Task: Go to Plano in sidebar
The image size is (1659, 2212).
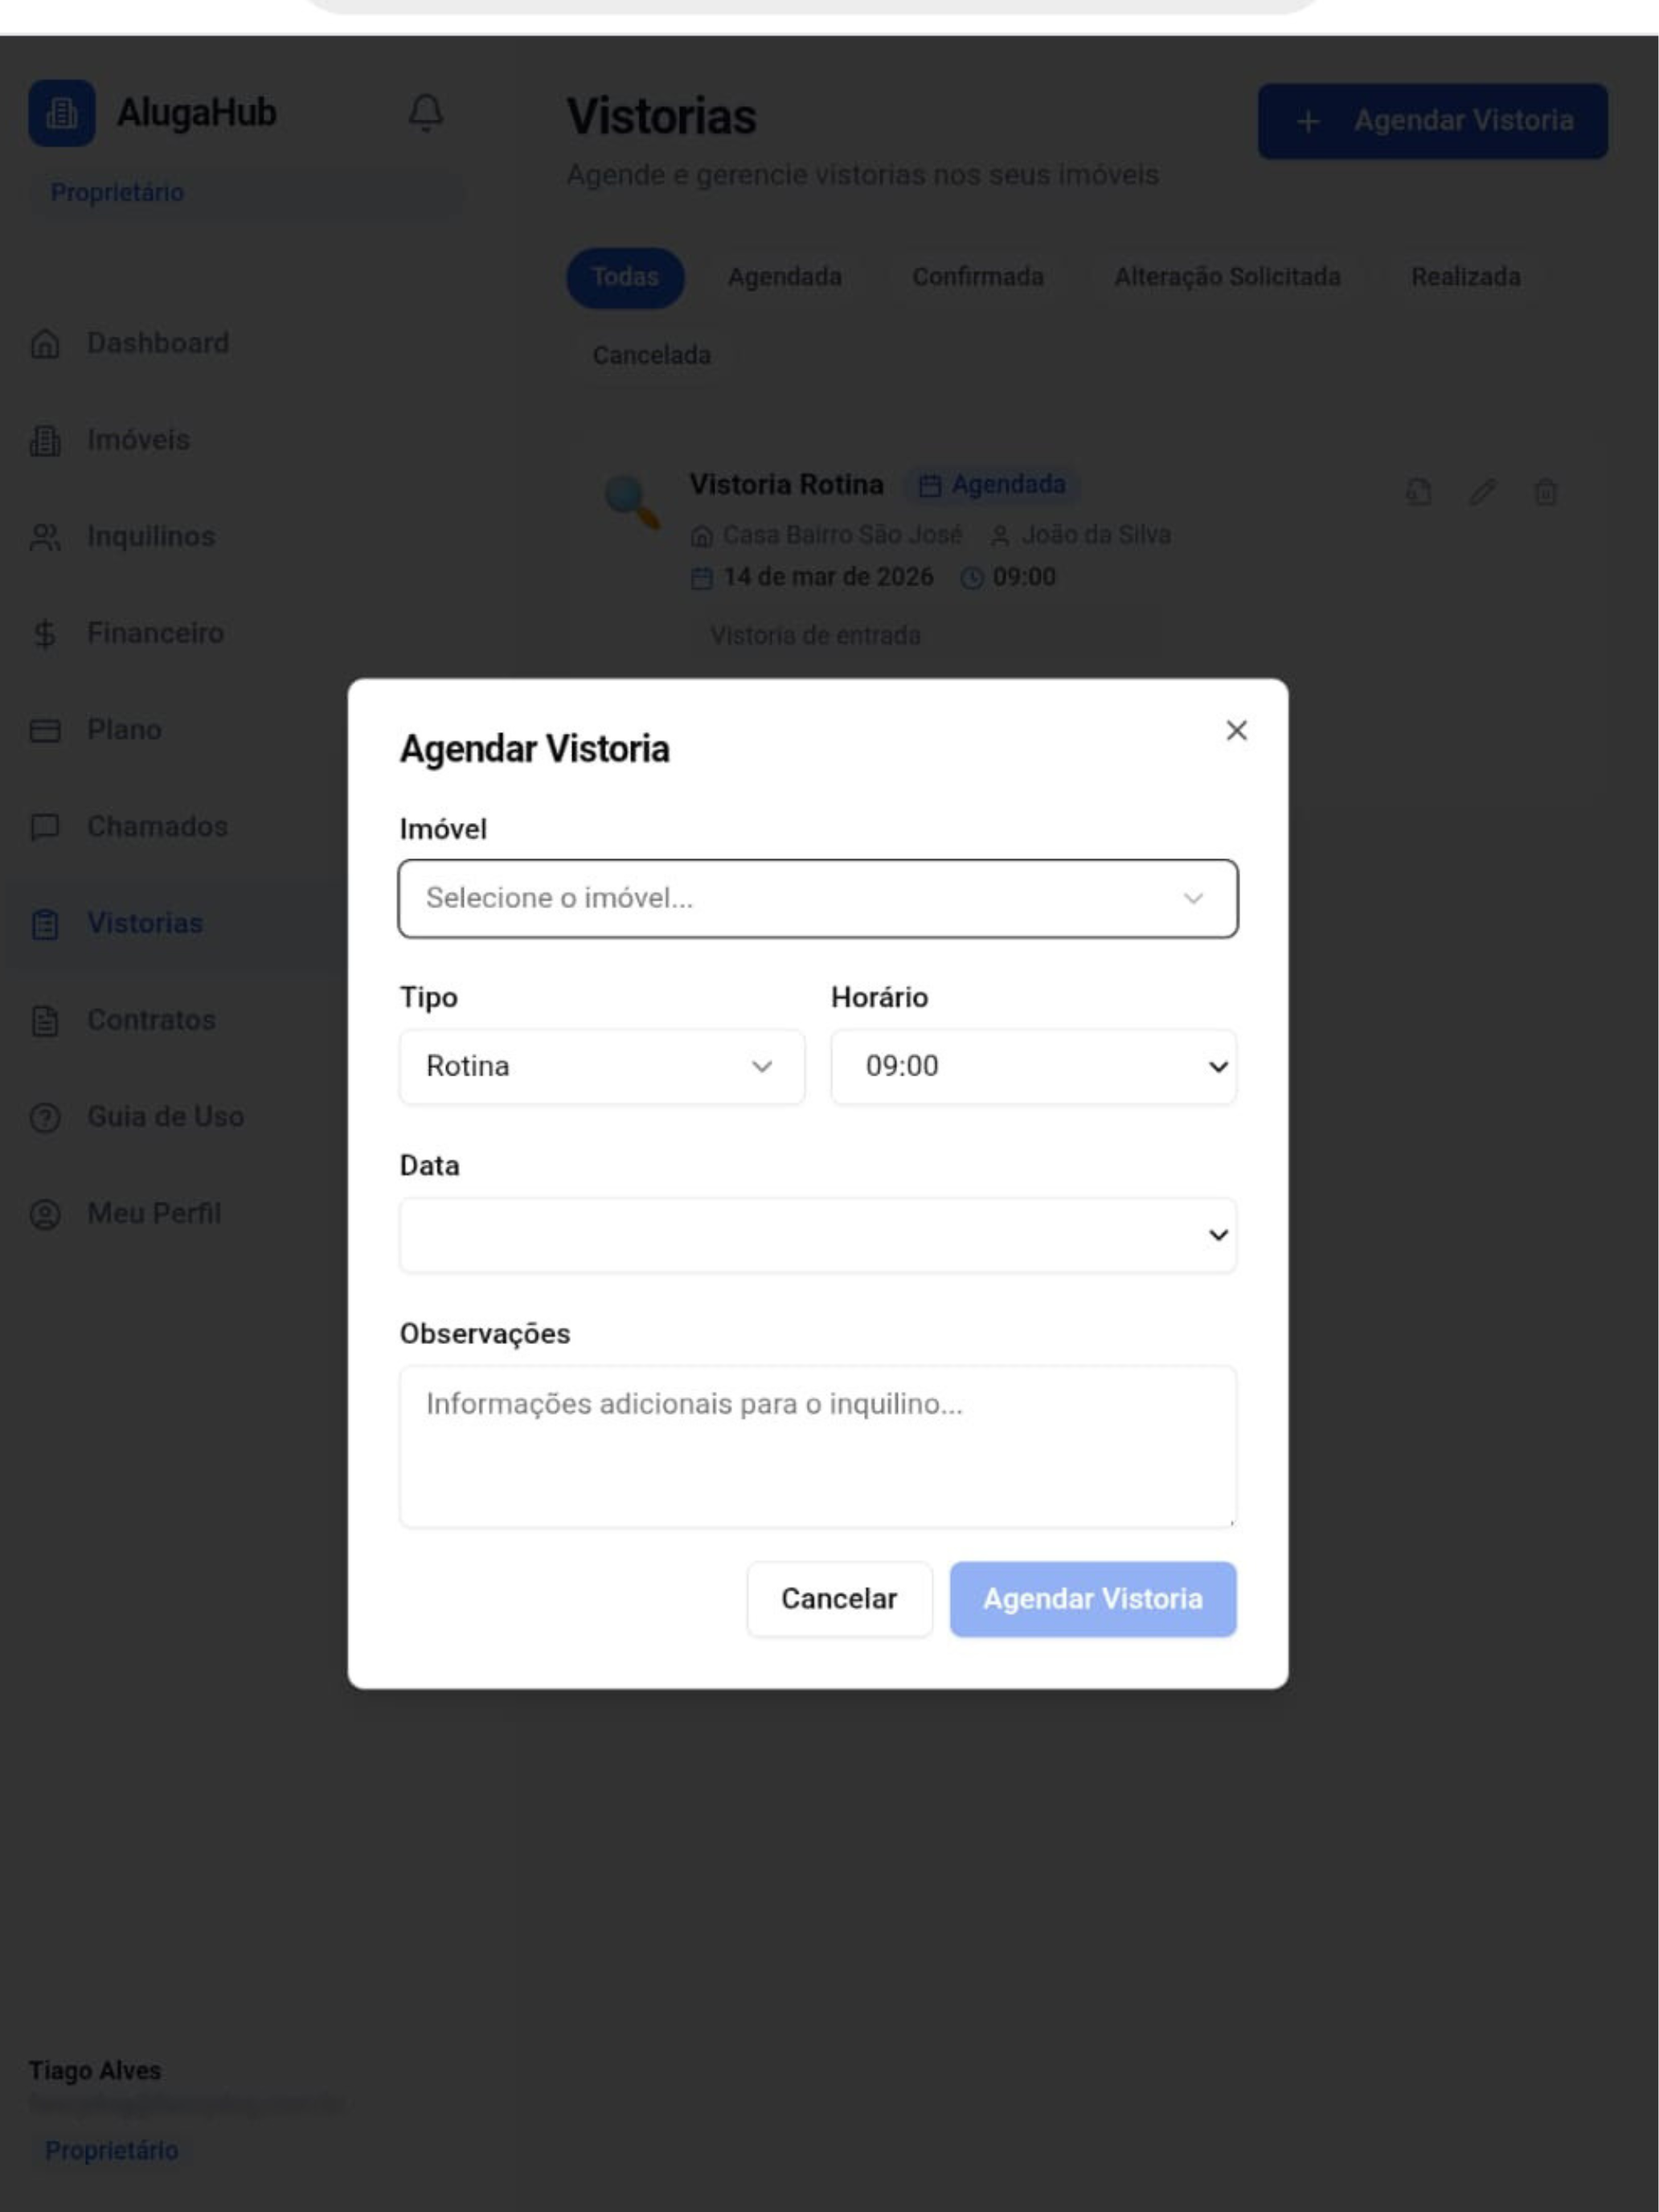Action: (x=124, y=731)
